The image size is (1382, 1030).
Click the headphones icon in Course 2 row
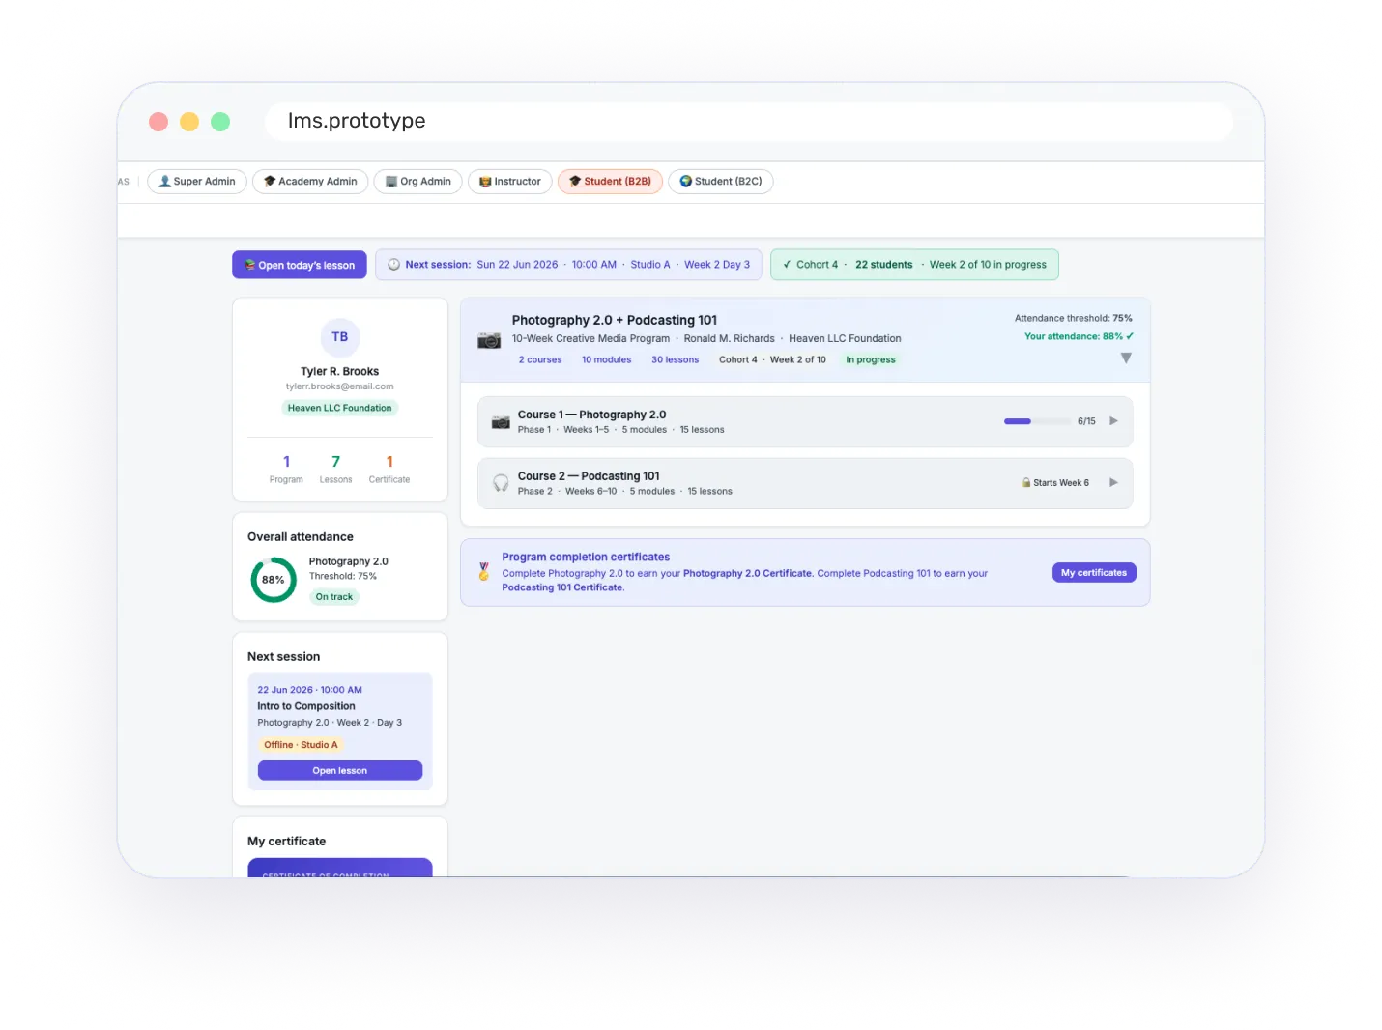[x=501, y=483]
